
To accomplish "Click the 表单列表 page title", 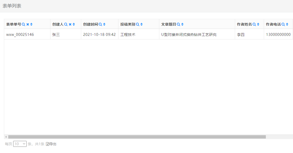I will point(12,6).
